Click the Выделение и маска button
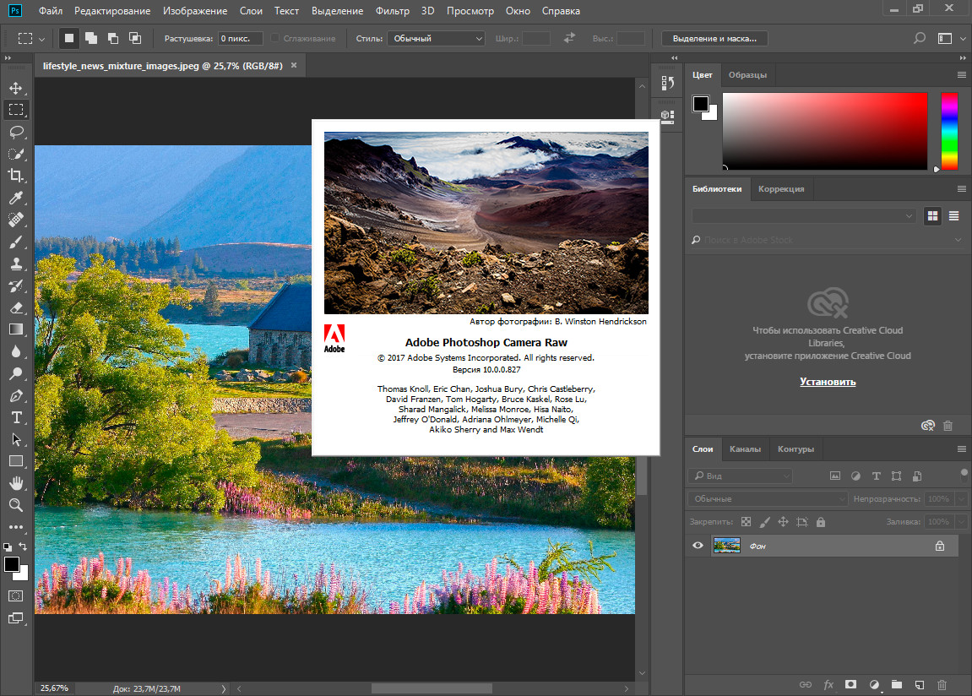This screenshot has width=972, height=696. point(714,39)
